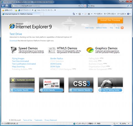133x126 pixels.
Task: Click the Internet zone globe in the status bar
Action: (x=74, y=124)
